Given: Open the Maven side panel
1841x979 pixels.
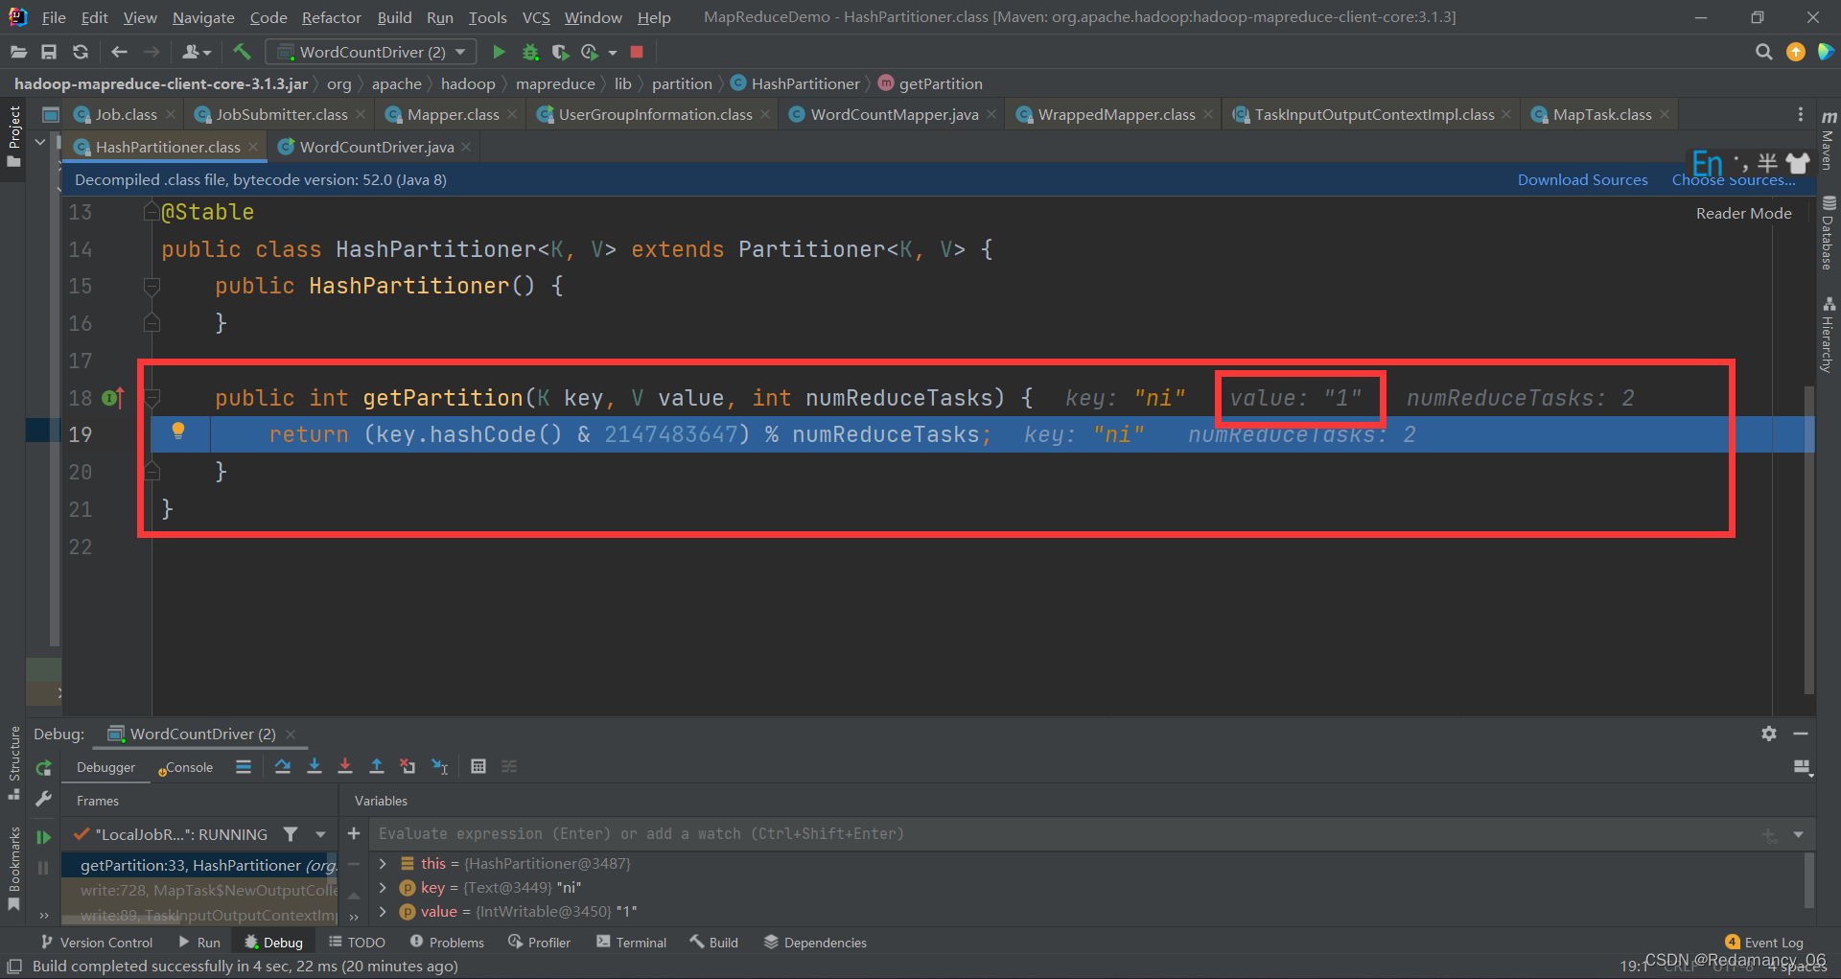Looking at the screenshot, I should pos(1829,141).
